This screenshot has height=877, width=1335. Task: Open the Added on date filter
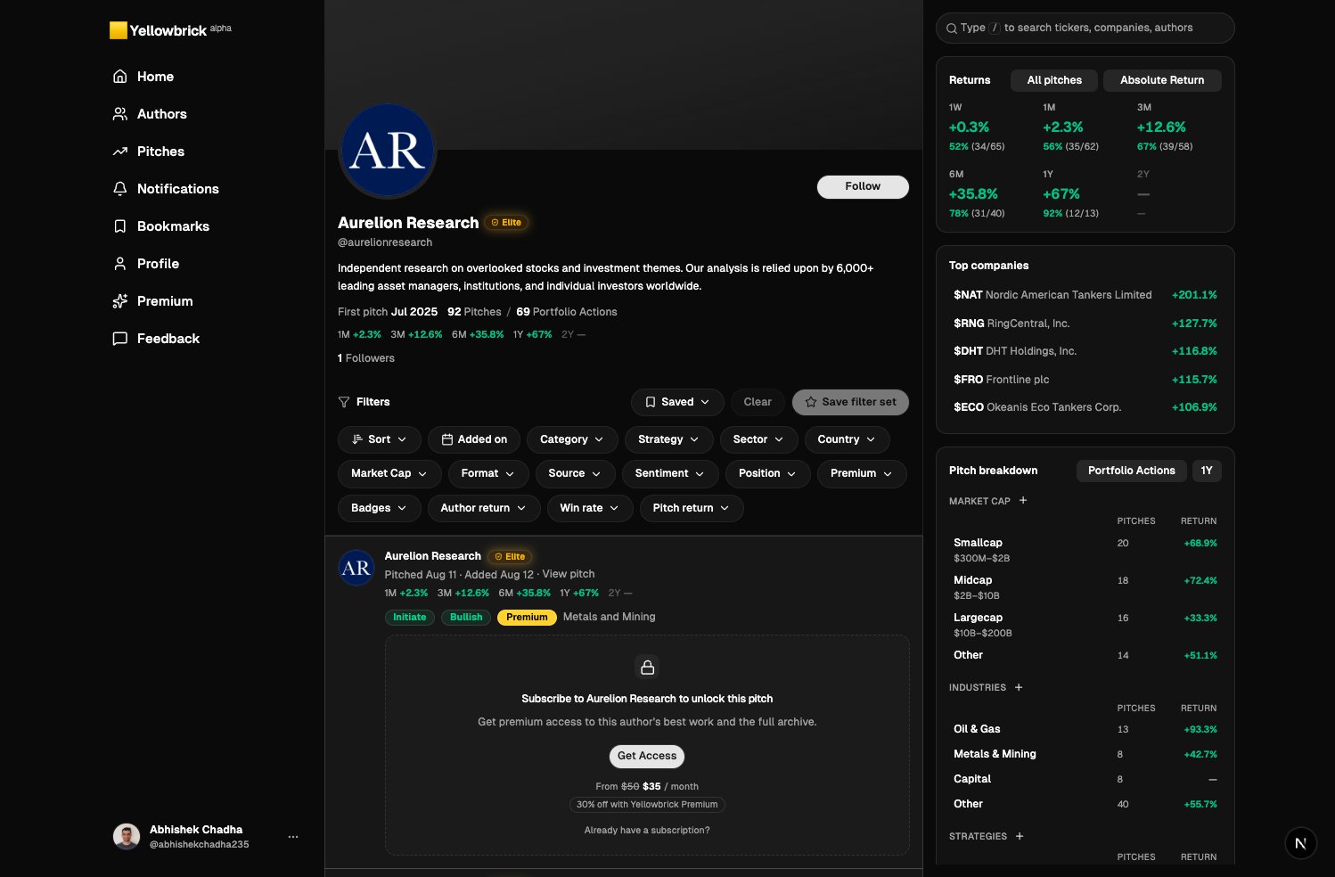[474, 439]
